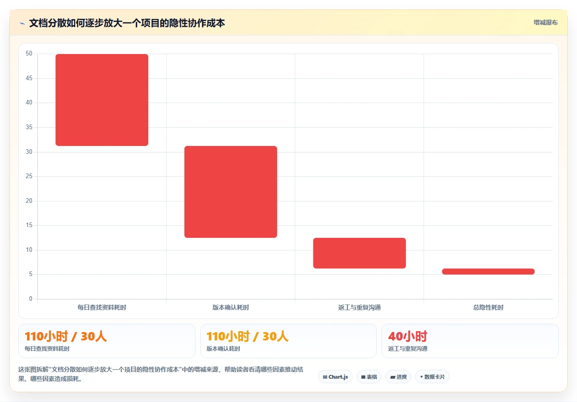577x402 pixels.
Task: Click the red bar for 返工与重复沟通
Action: pos(359,253)
